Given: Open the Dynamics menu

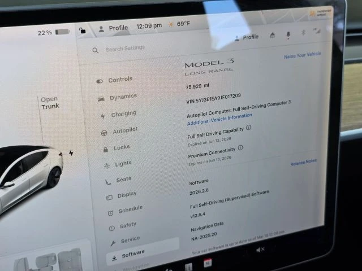Looking at the screenshot, I should (117, 97).
